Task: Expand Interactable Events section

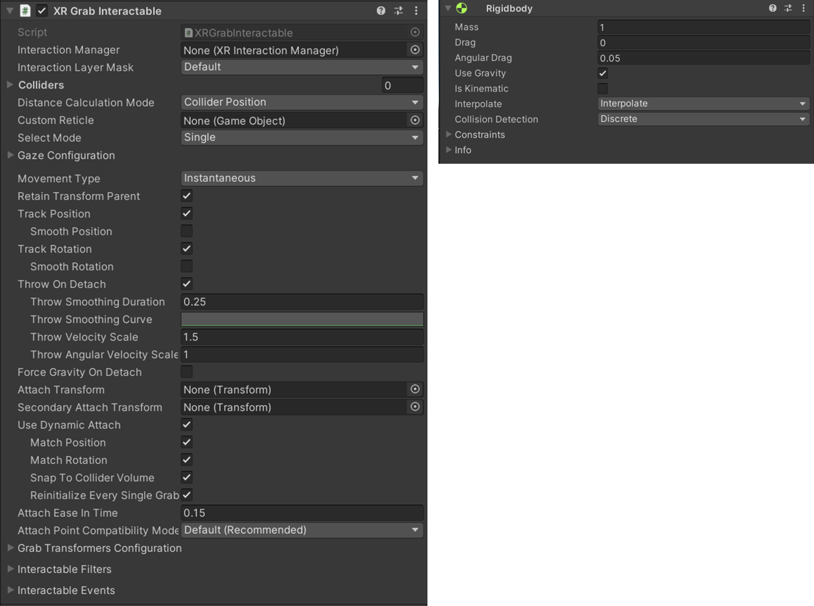Action: click(10, 590)
